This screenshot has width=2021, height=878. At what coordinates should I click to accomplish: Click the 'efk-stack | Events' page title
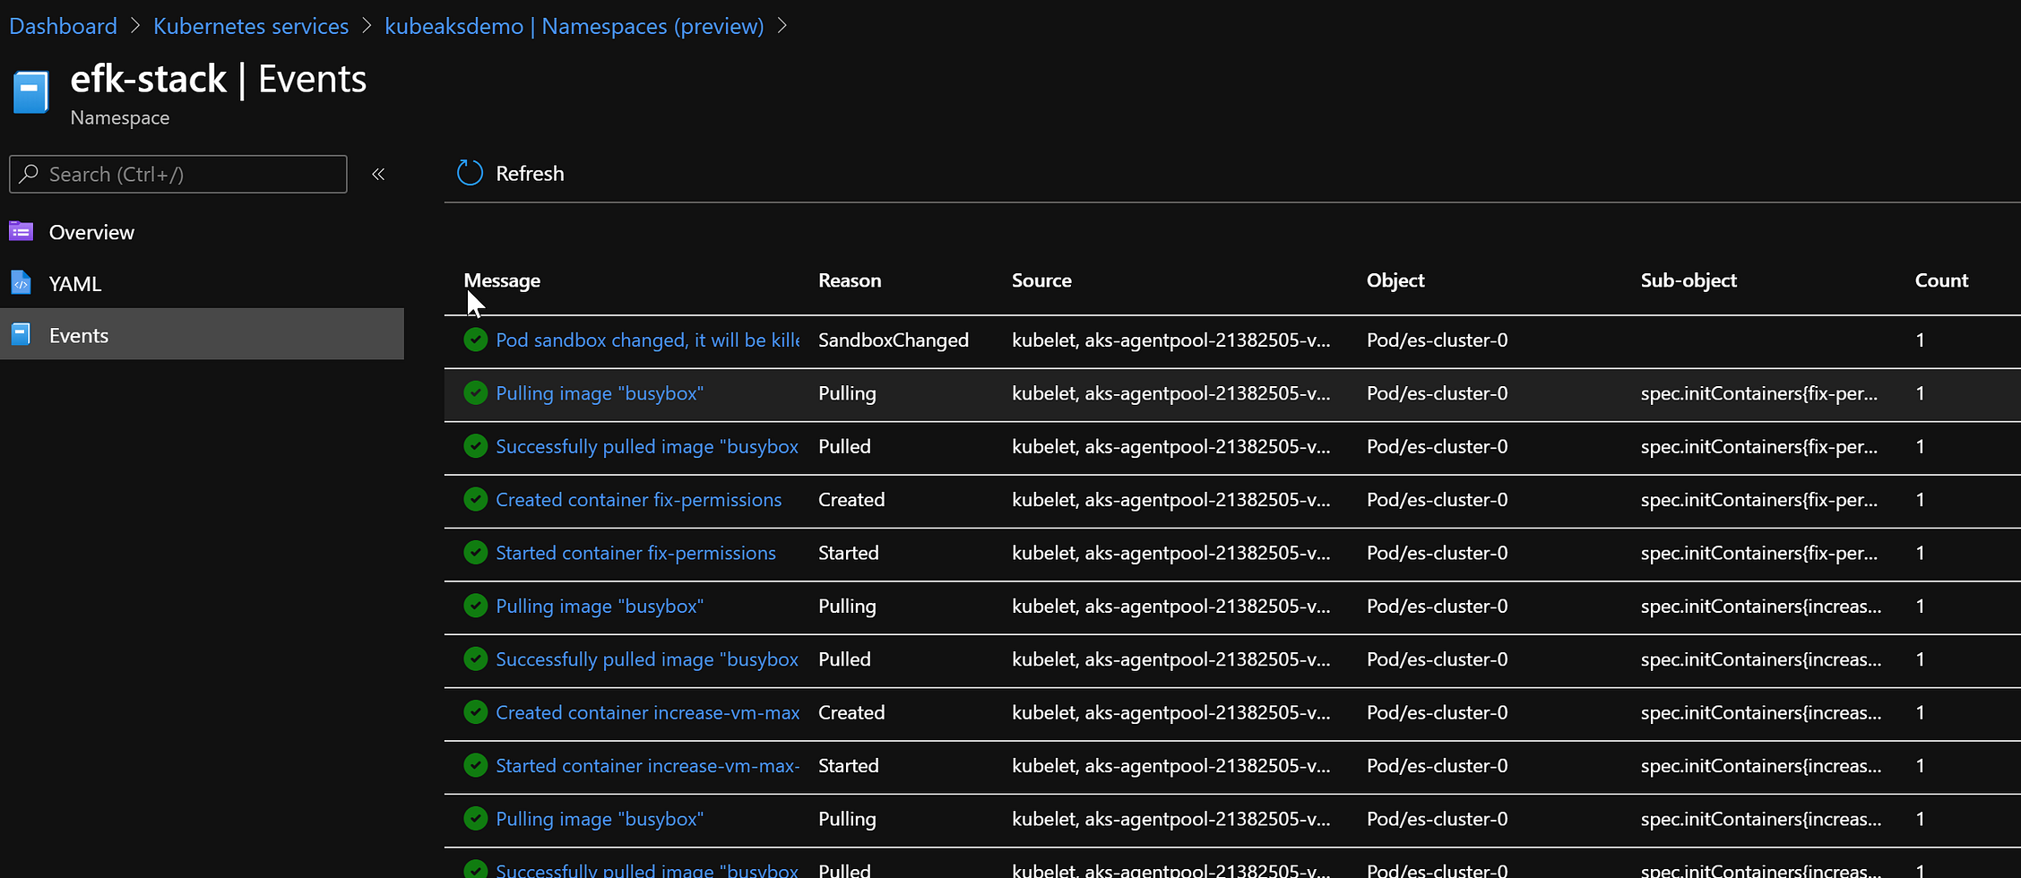click(219, 79)
